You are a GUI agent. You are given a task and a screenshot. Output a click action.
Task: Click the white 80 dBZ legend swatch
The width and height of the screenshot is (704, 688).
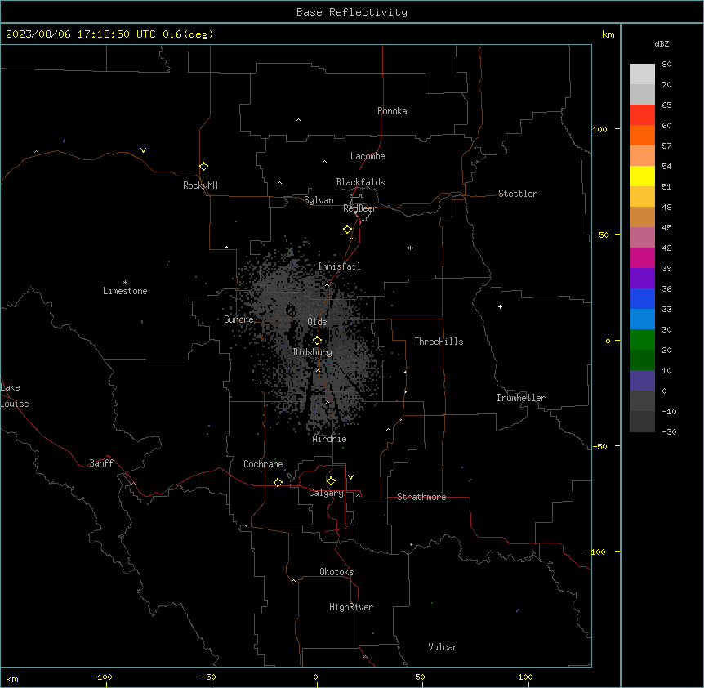coord(642,74)
